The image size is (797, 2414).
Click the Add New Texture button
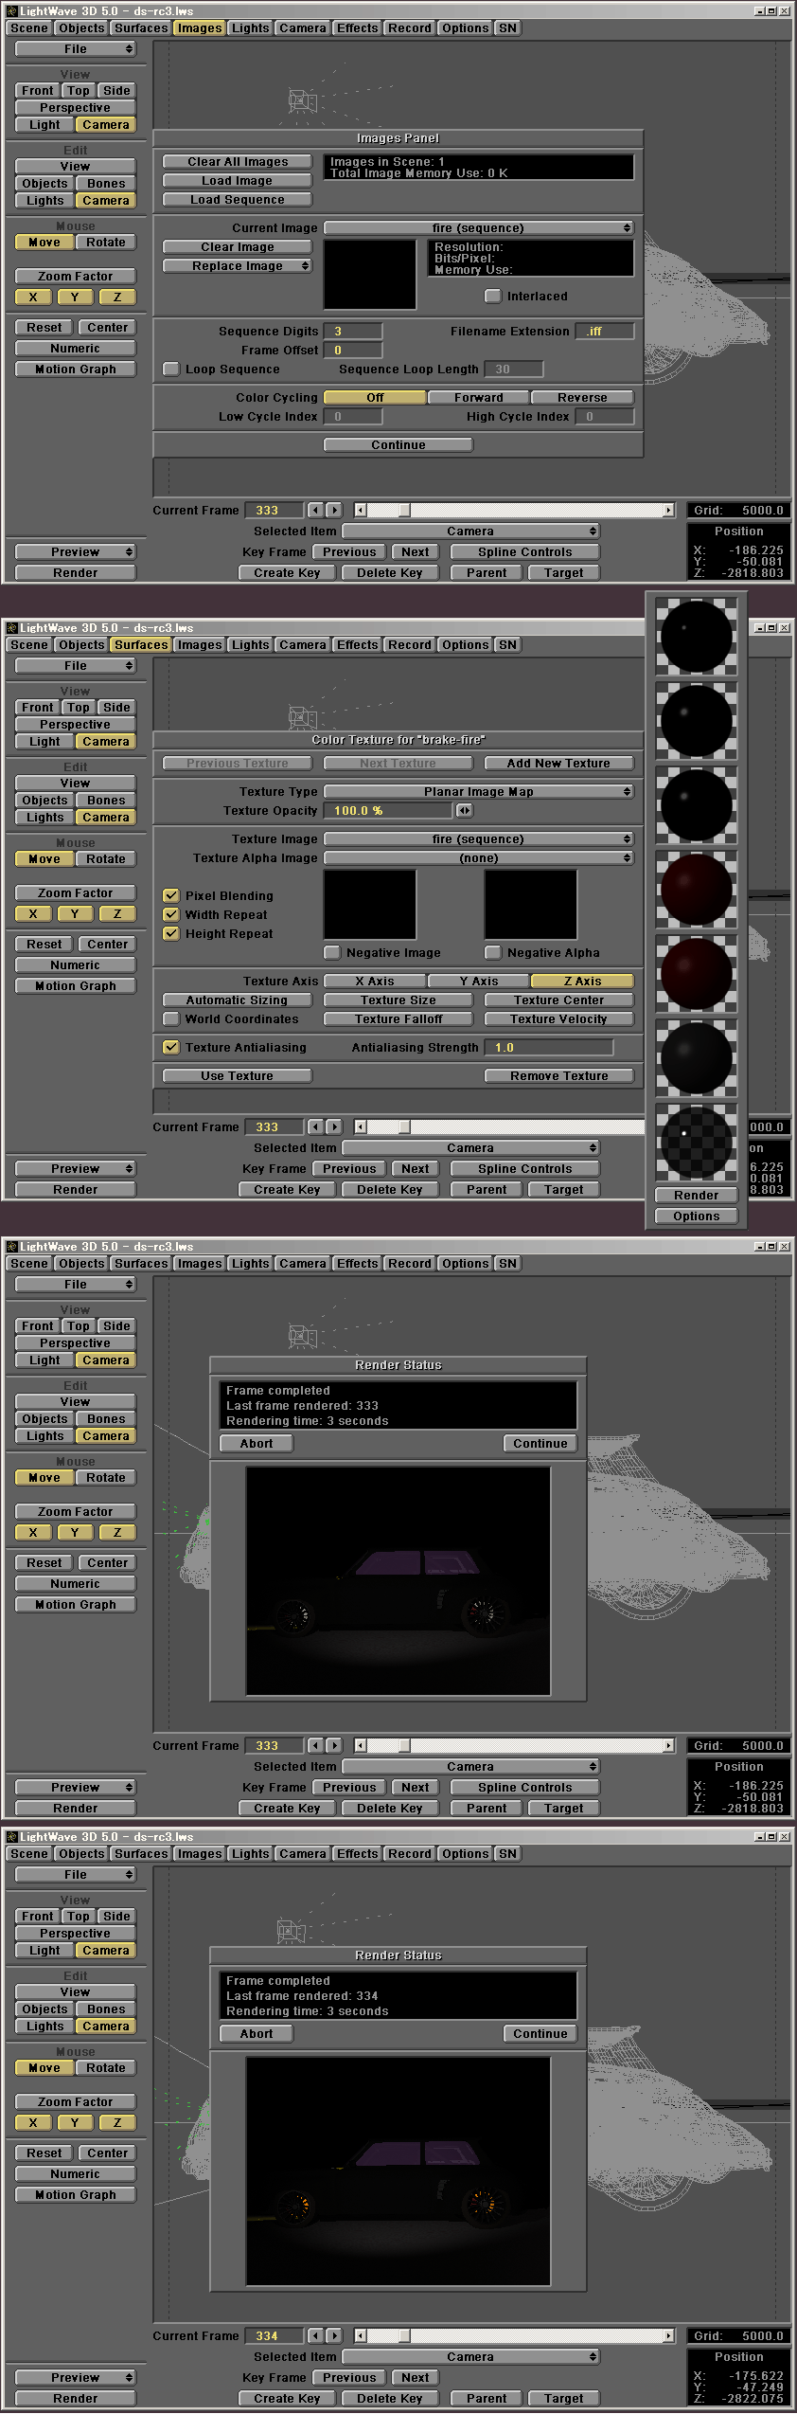(558, 764)
